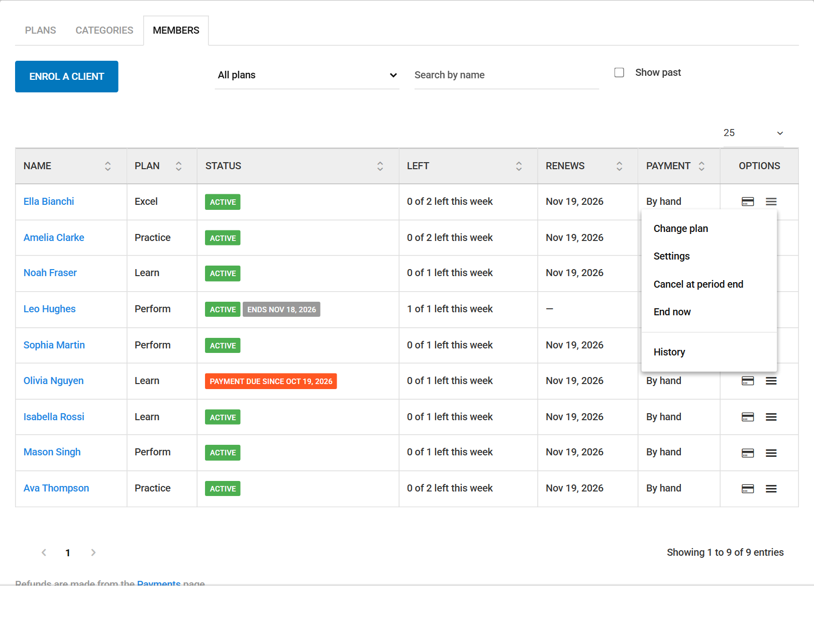Open Ella Bianchi's profile link
This screenshot has height=617, width=814.
(x=49, y=202)
